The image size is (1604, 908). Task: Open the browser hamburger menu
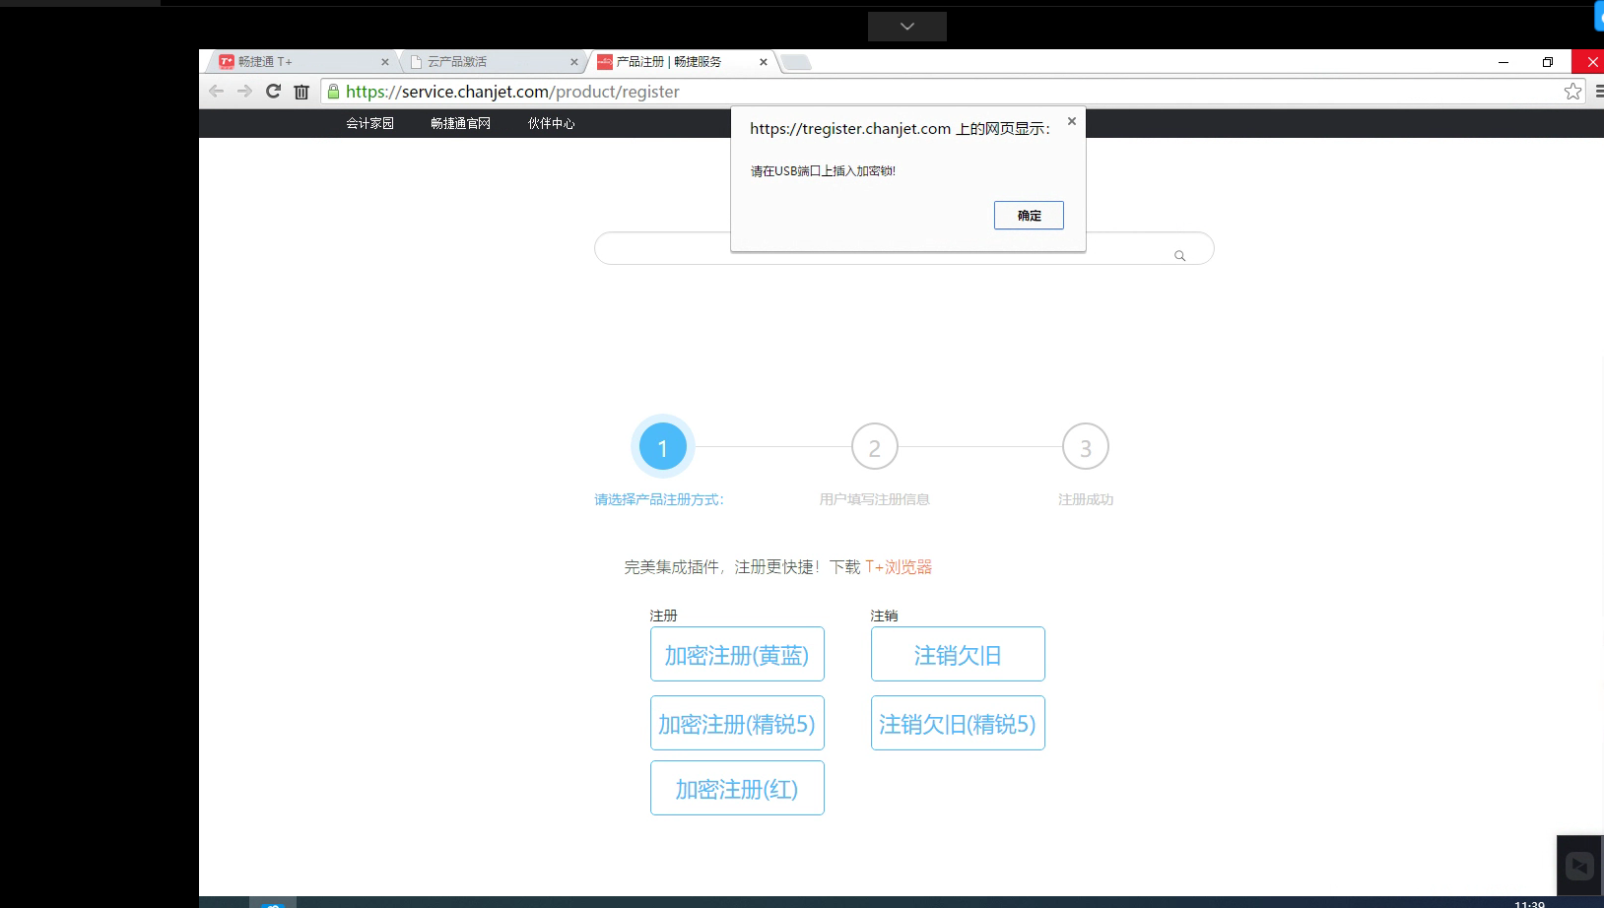pyautogui.click(x=1598, y=92)
